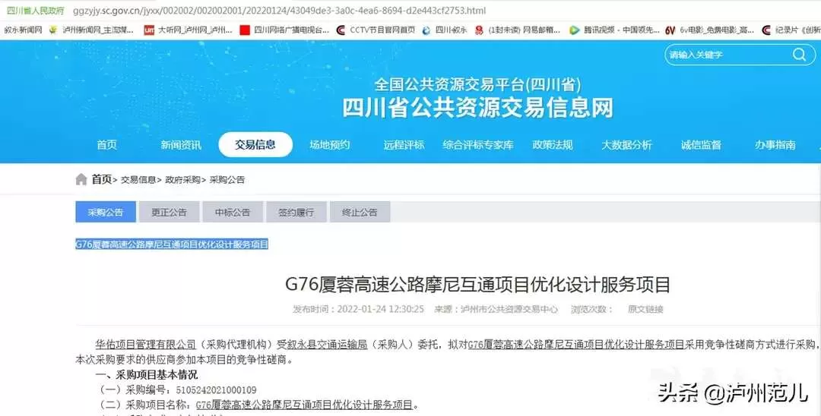Click the 华佑项目管理有限公司 underlined link
The height and width of the screenshot is (416, 821).
pyautogui.click(x=145, y=345)
